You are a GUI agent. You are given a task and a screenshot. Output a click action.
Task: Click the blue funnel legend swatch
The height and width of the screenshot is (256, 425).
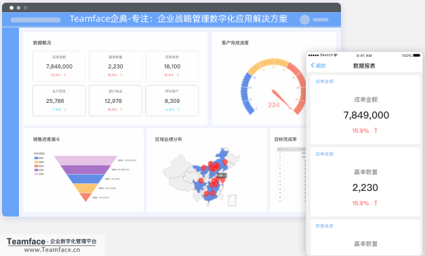37,158
